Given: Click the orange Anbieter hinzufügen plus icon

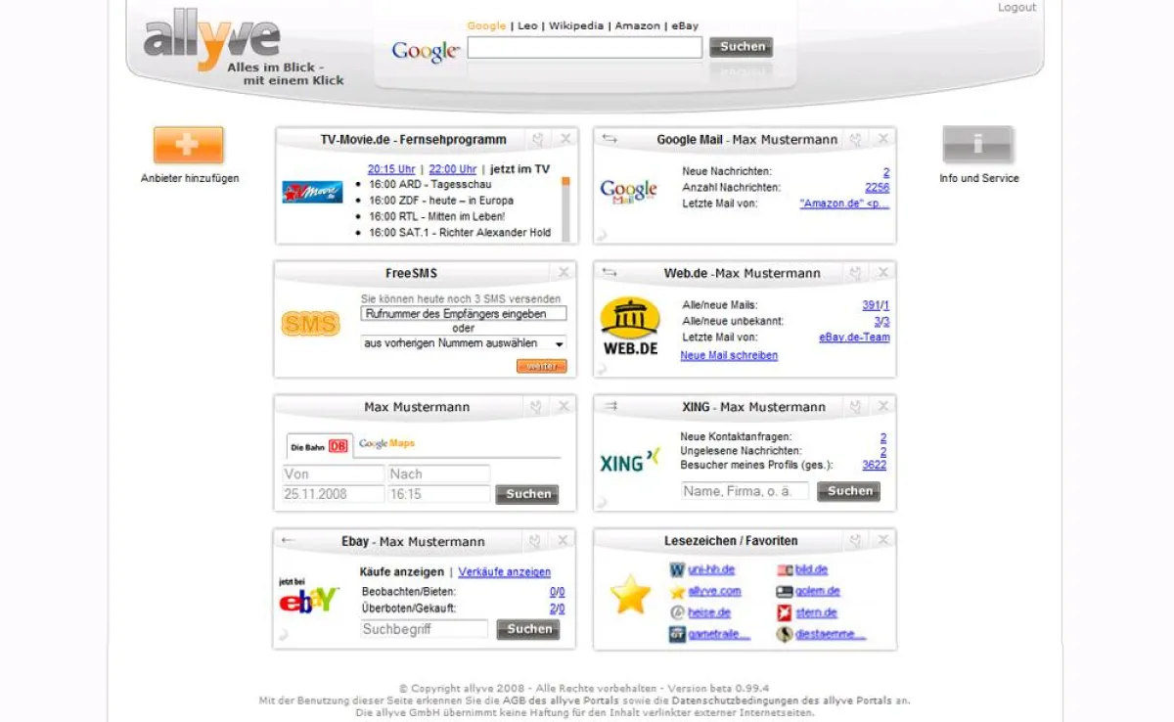Looking at the screenshot, I should [x=189, y=145].
